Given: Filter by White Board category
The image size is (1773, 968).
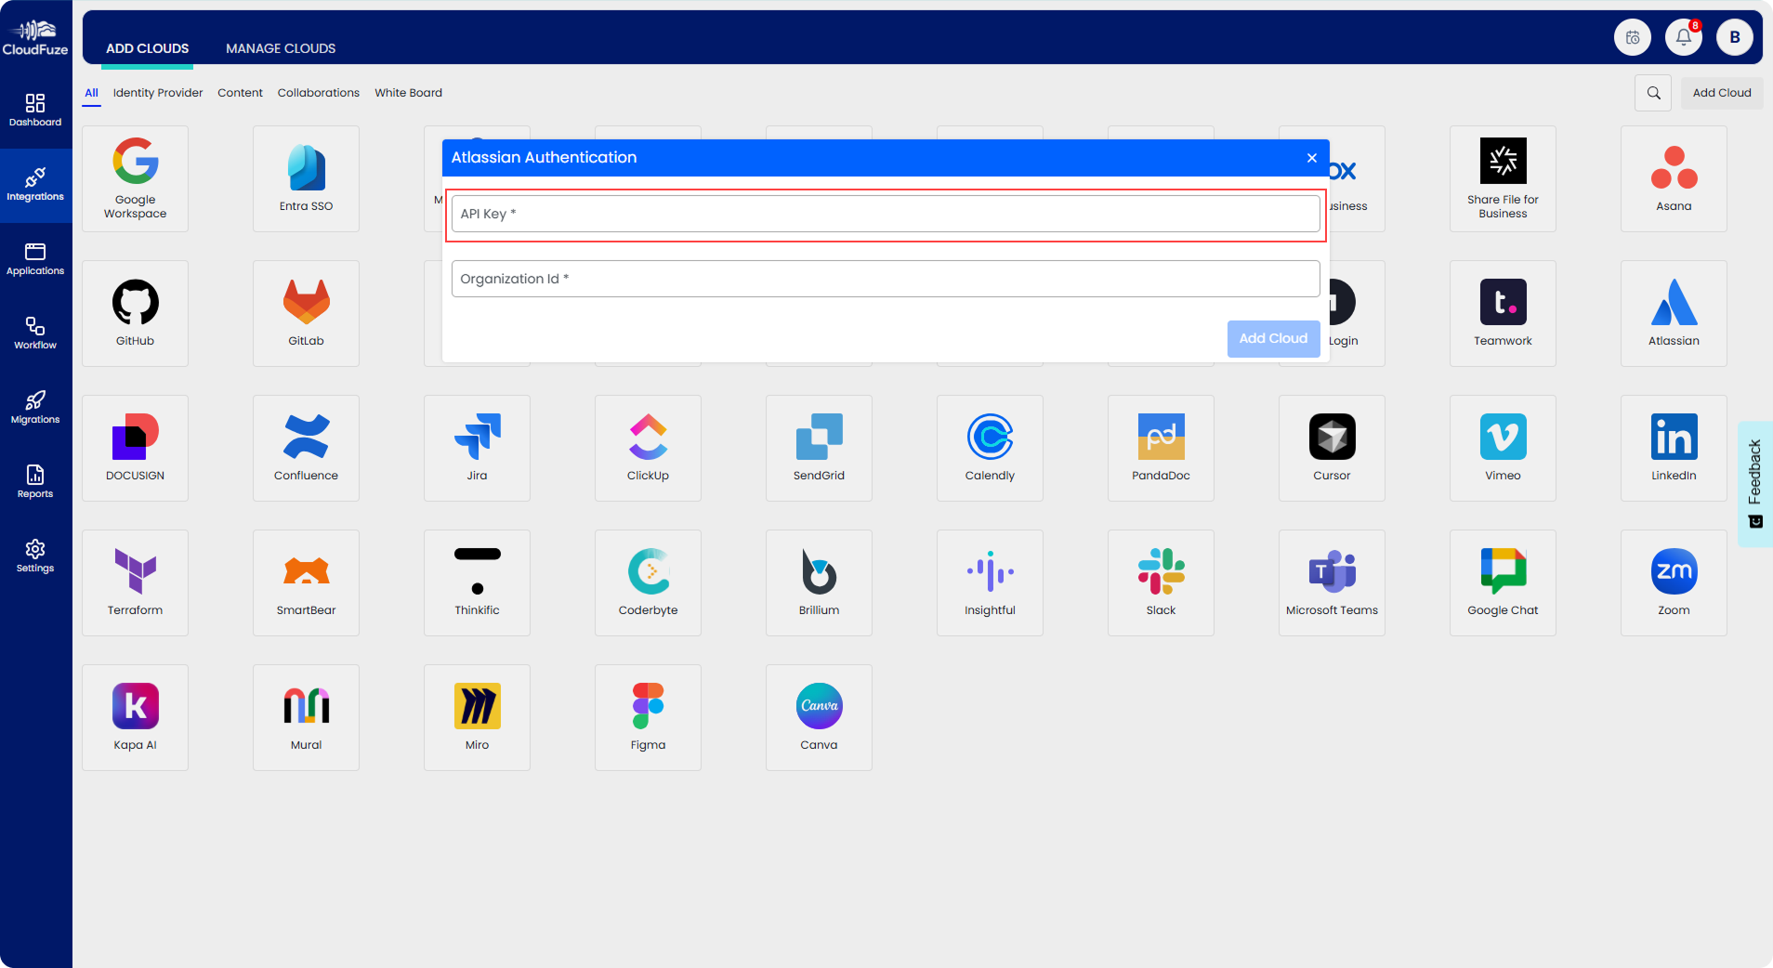Looking at the screenshot, I should pos(408,93).
